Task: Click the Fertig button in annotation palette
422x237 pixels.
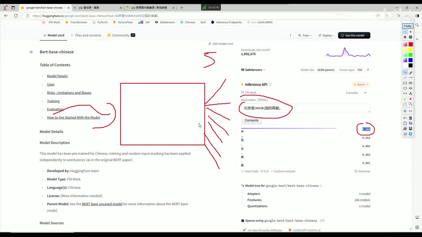Action: click(x=408, y=26)
